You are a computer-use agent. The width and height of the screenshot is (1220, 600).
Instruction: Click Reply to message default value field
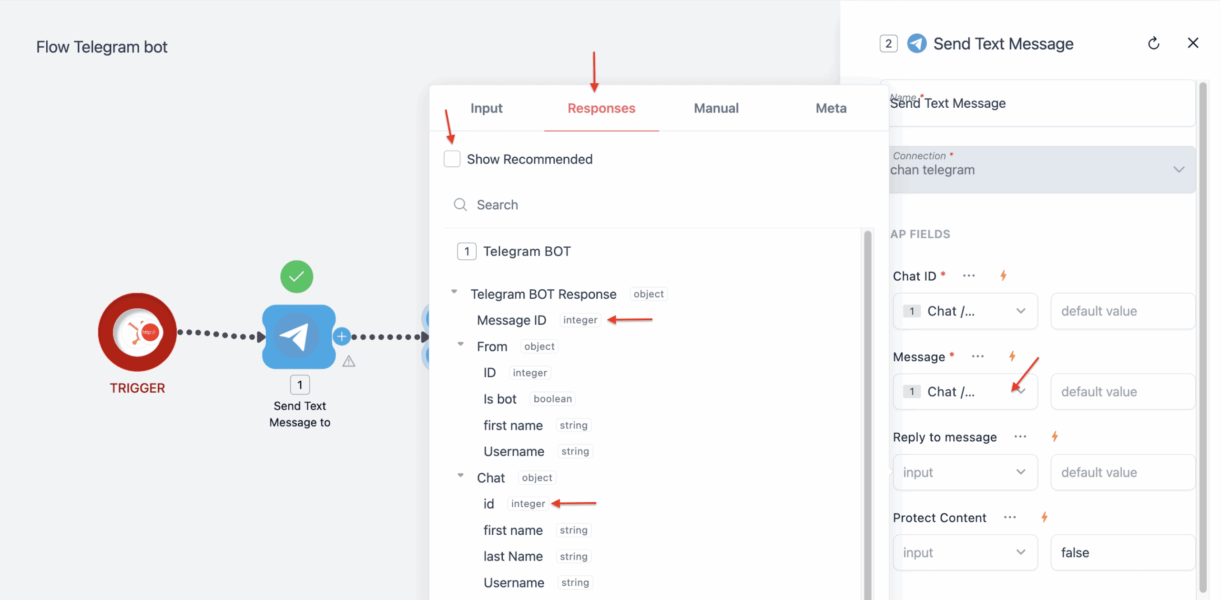(1123, 472)
